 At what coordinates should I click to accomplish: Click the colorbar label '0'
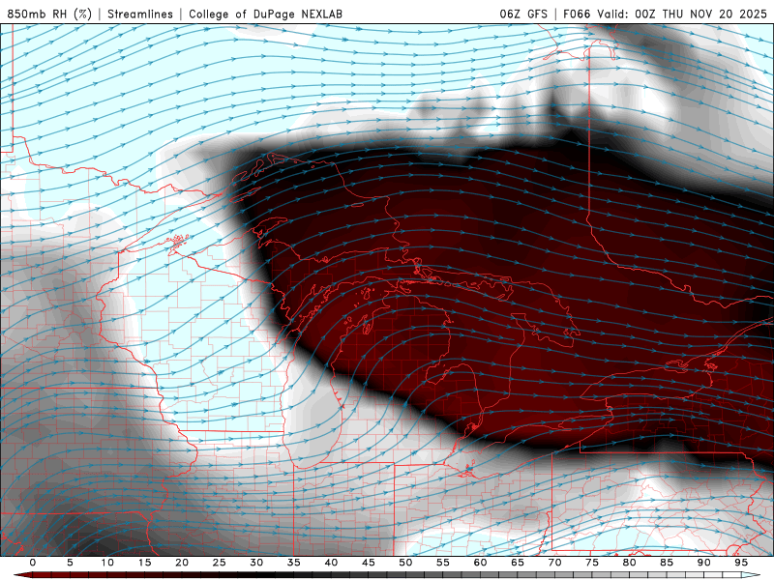(33, 563)
